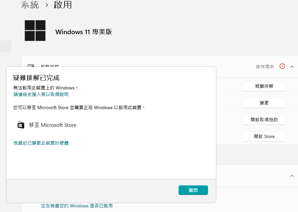This screenshot has width=298, height=212.
Task: Open 請連絡支援人員以取得說明 link
Action: click(41, 94)
